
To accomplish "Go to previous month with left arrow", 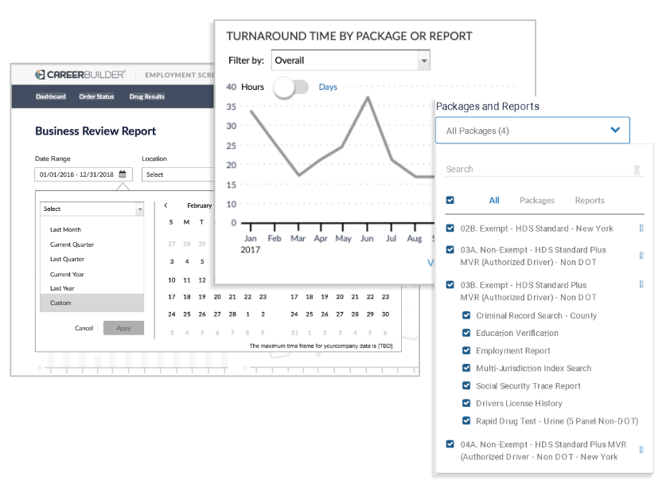I will pos(166,205).
